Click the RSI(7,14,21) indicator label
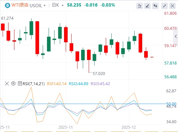Viewport: 178px width, 132px height. click(x=33, y=84)
